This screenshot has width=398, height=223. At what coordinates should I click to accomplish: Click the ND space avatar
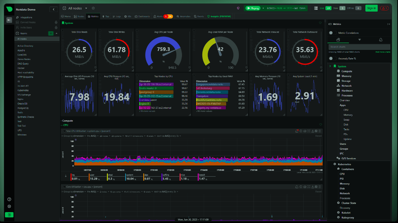point(9,20)
